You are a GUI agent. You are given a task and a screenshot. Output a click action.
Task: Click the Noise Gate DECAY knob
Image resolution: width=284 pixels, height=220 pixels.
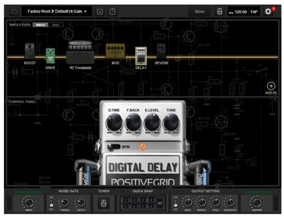tap(81, 202)
